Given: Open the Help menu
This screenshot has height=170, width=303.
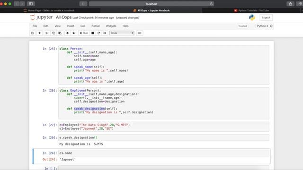Looking at the screenshot, I should pyautogui.click(x=125, y=26).
